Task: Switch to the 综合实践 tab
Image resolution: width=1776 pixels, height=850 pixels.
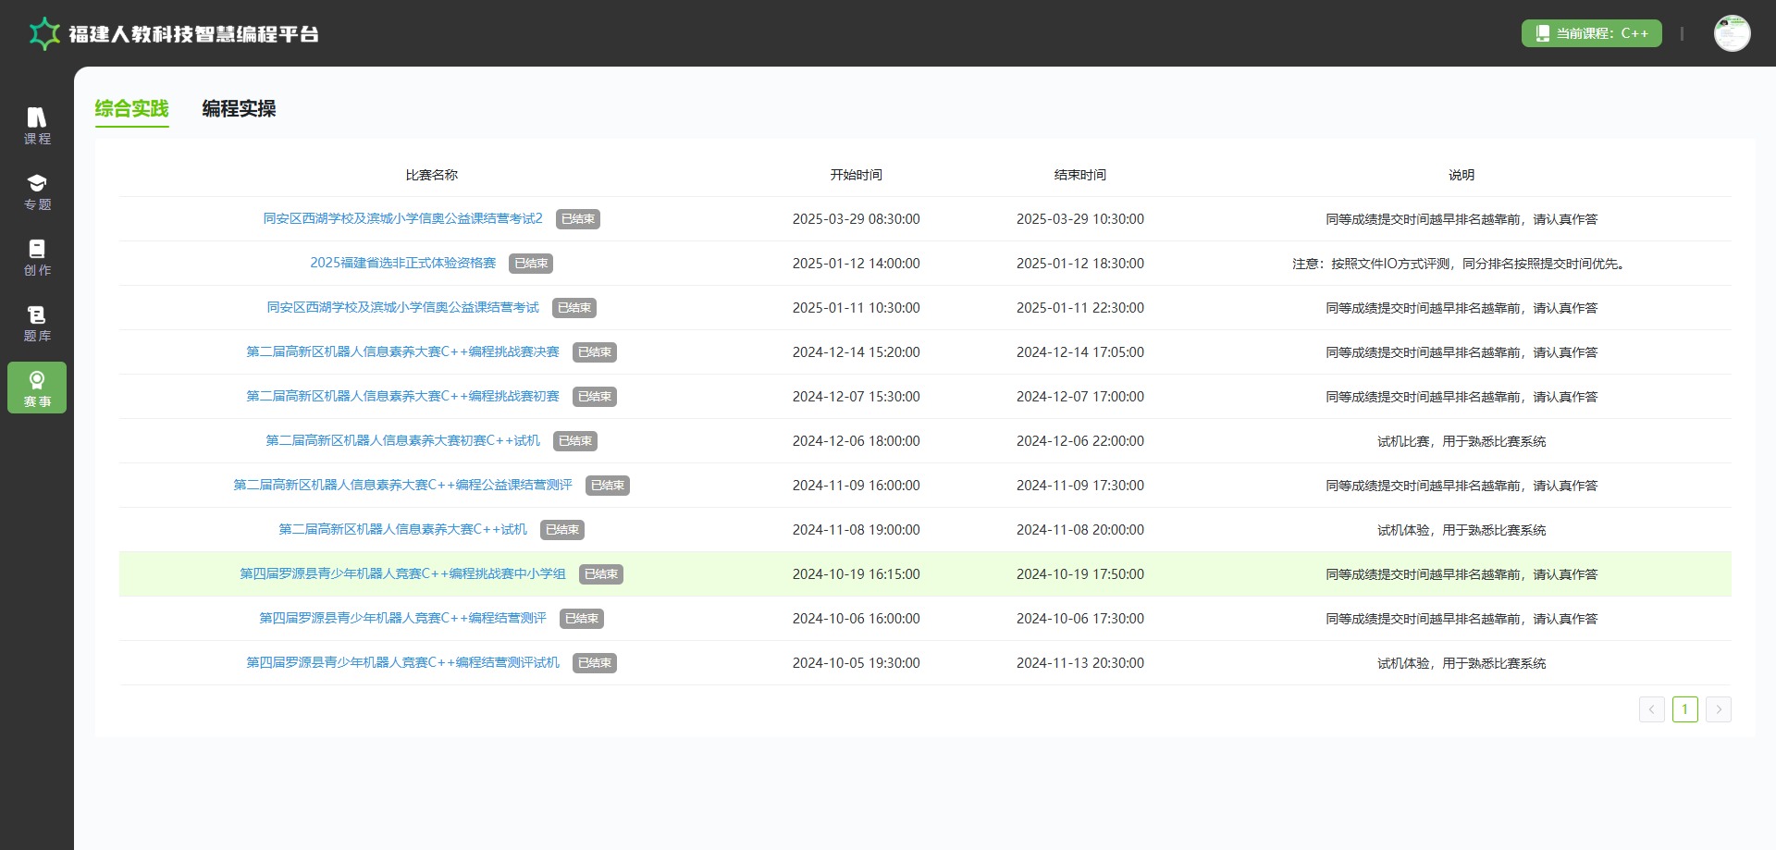Action: click(131, 109)
